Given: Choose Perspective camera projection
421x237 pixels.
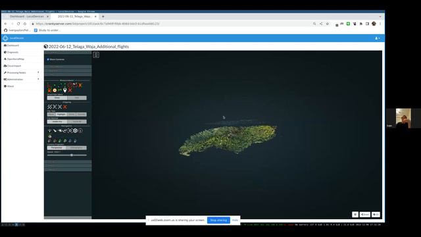Looking at the screenshot, I should coord(57,147).
